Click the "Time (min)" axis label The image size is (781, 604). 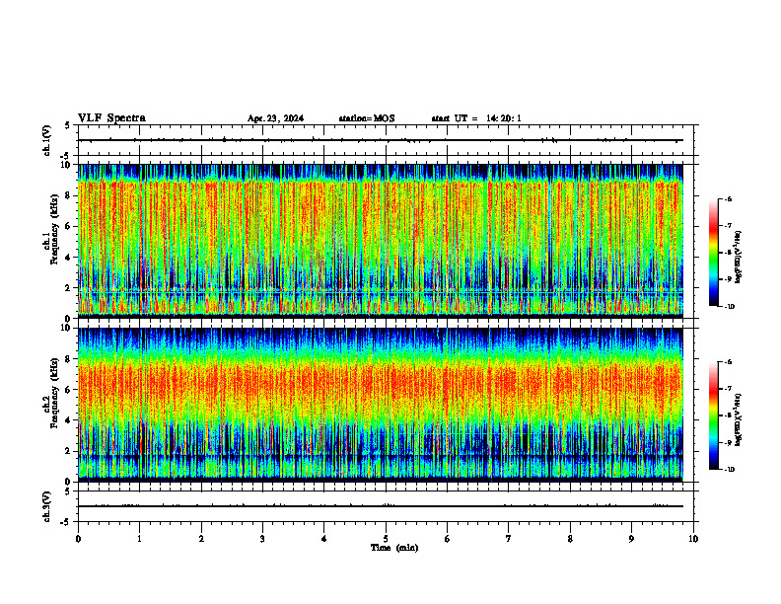coord(394,548)
